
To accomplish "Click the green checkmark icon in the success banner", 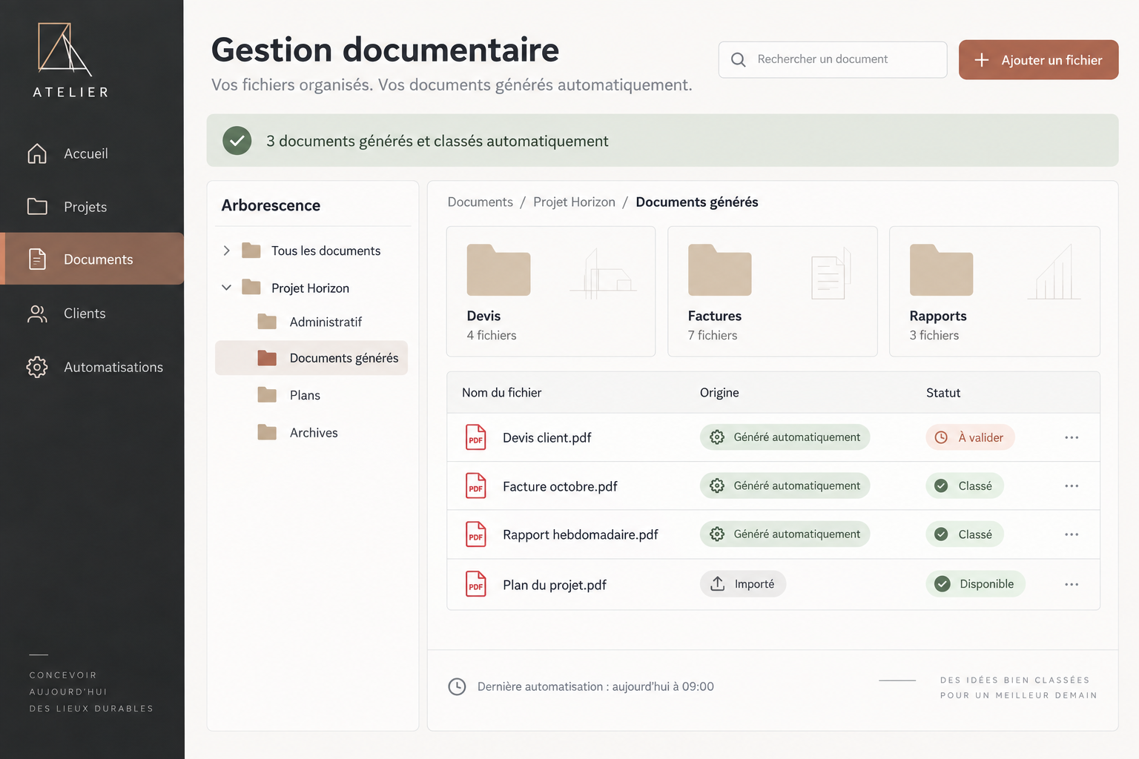I will click(x=237, y=141).
